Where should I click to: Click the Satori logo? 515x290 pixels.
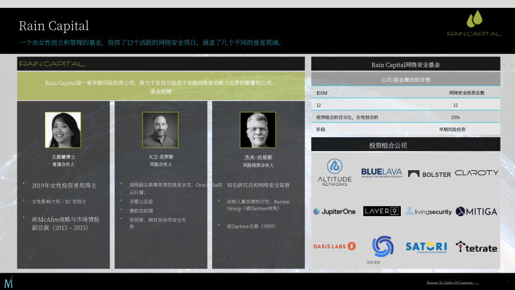click(x=427, y=247)
